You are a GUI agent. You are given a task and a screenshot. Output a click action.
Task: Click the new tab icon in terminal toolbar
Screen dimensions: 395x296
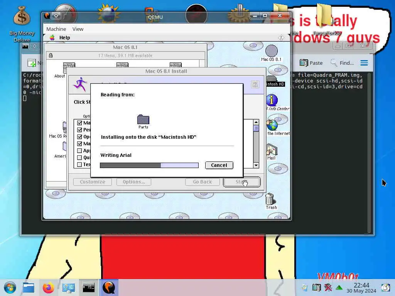(32, 63)
